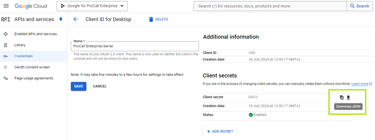Open Page usage agreements
This screenshot has height=140, width=375.
34,78
